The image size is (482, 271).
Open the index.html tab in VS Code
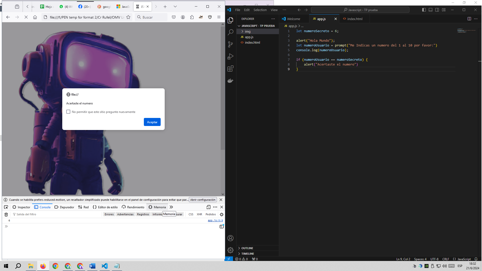pyautogui.click(x=355, y=19)
